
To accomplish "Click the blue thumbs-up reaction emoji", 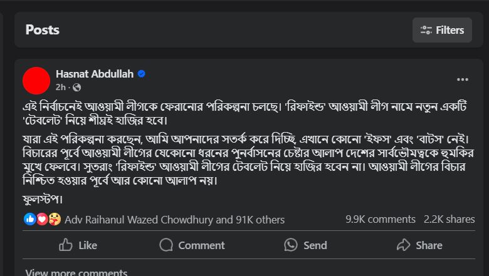I will [x=29, y=219].
